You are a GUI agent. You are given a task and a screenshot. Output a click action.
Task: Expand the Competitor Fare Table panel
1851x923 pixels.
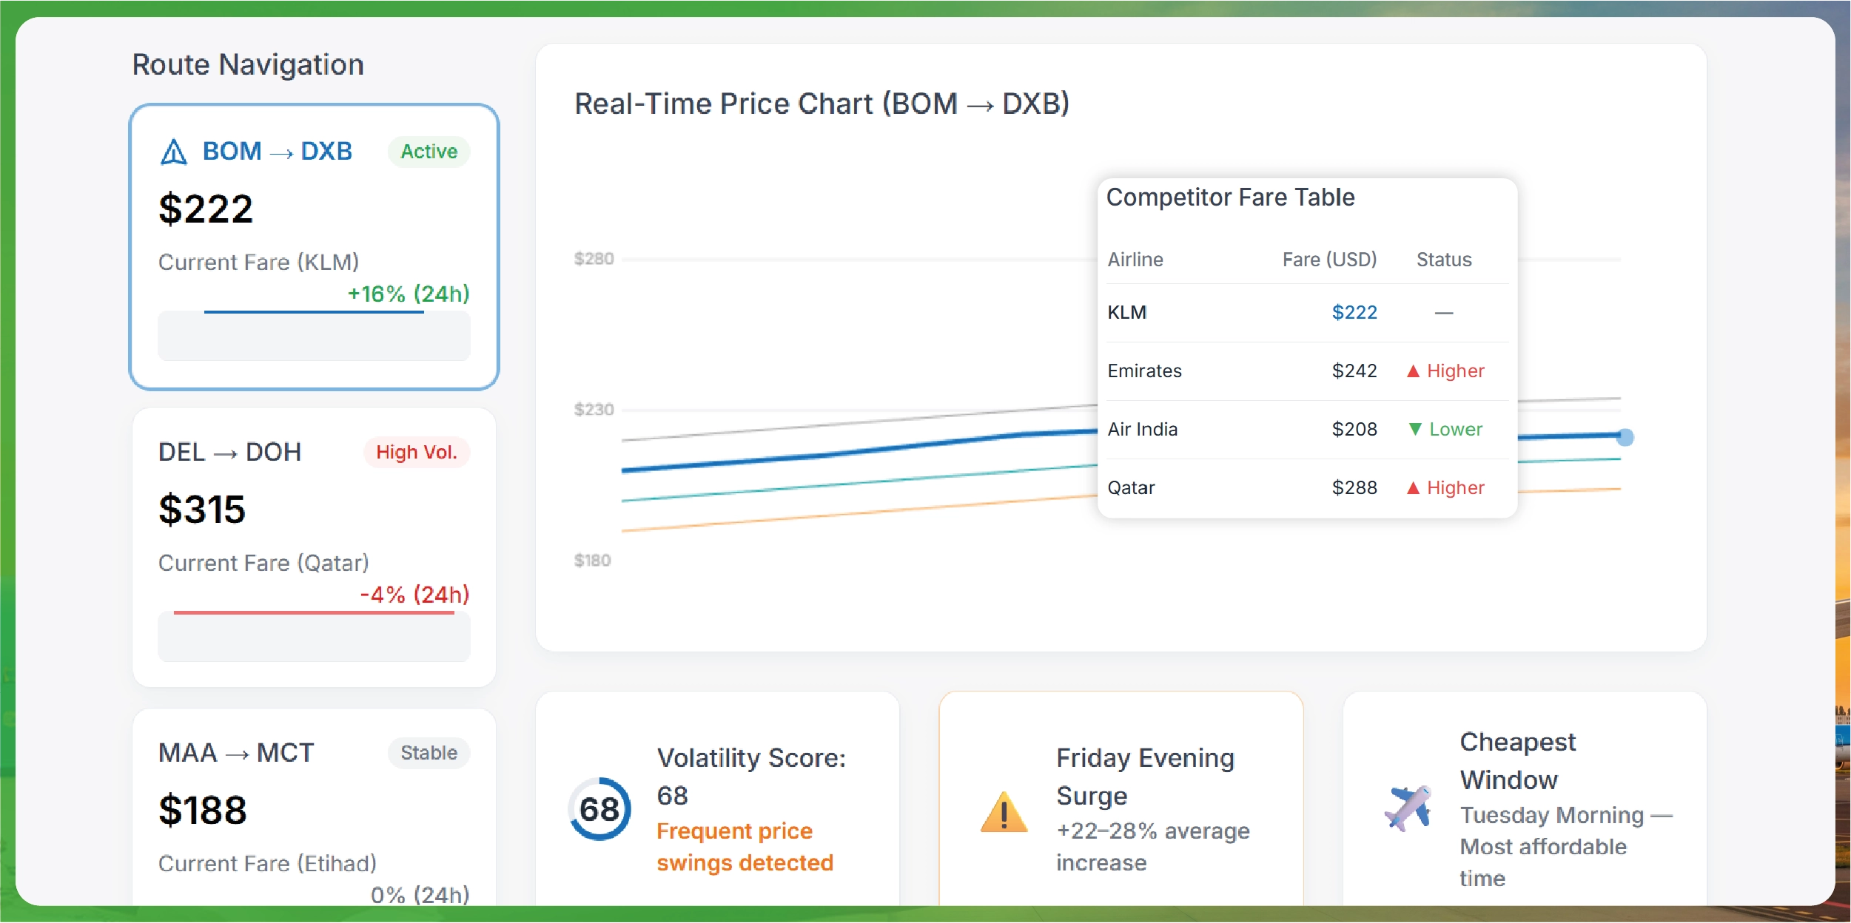coord(1231,197)
